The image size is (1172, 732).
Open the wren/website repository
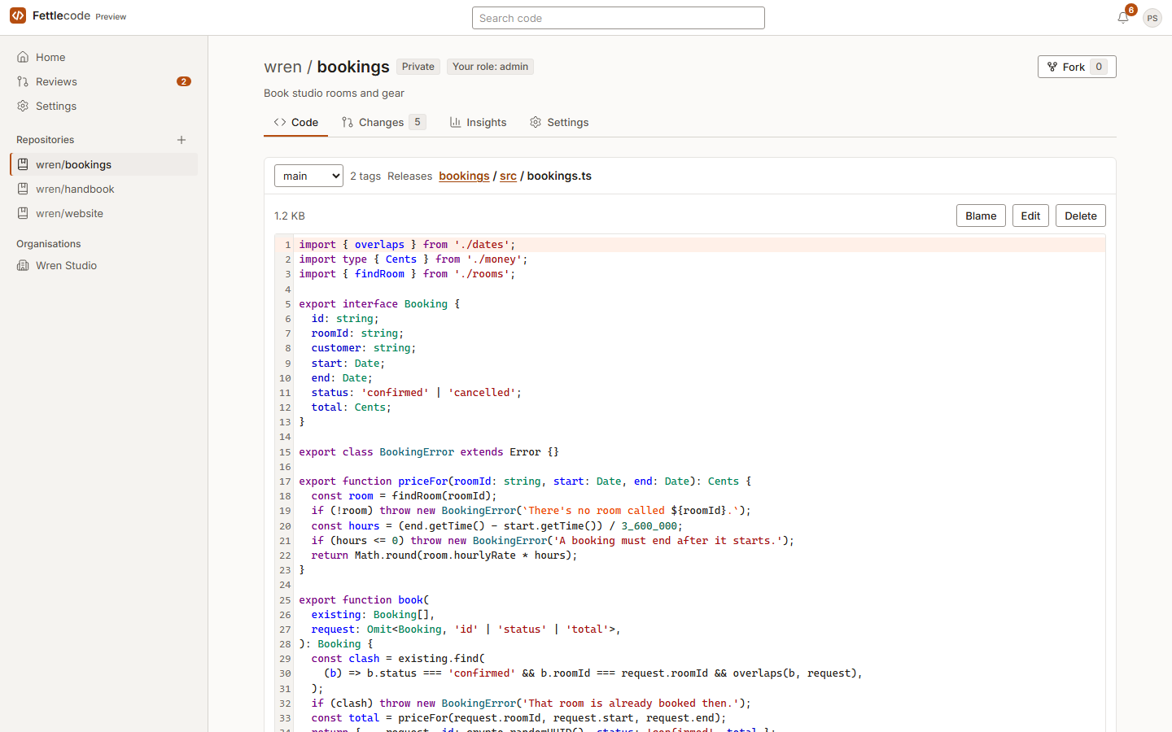[x=104, y=213]
